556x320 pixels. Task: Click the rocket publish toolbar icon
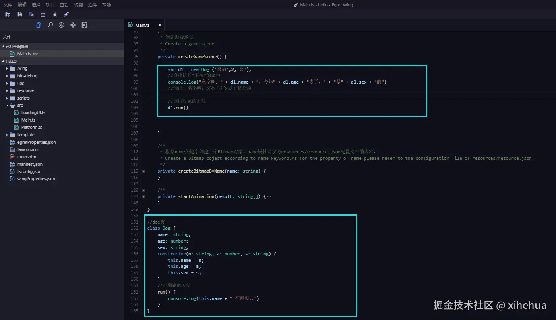click(x=66, y=14)
